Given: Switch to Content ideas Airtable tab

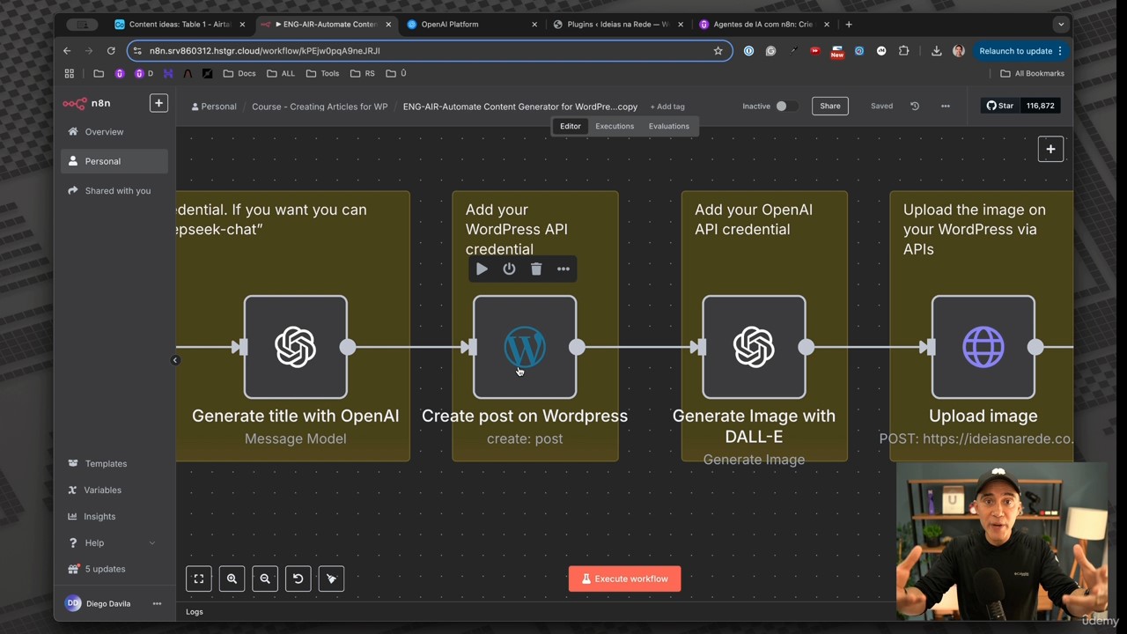Looking at the screenshot, I should coord(180,24).
